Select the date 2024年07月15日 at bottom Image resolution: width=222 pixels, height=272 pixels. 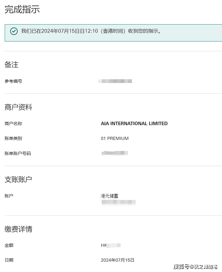[x=117, y=260]
